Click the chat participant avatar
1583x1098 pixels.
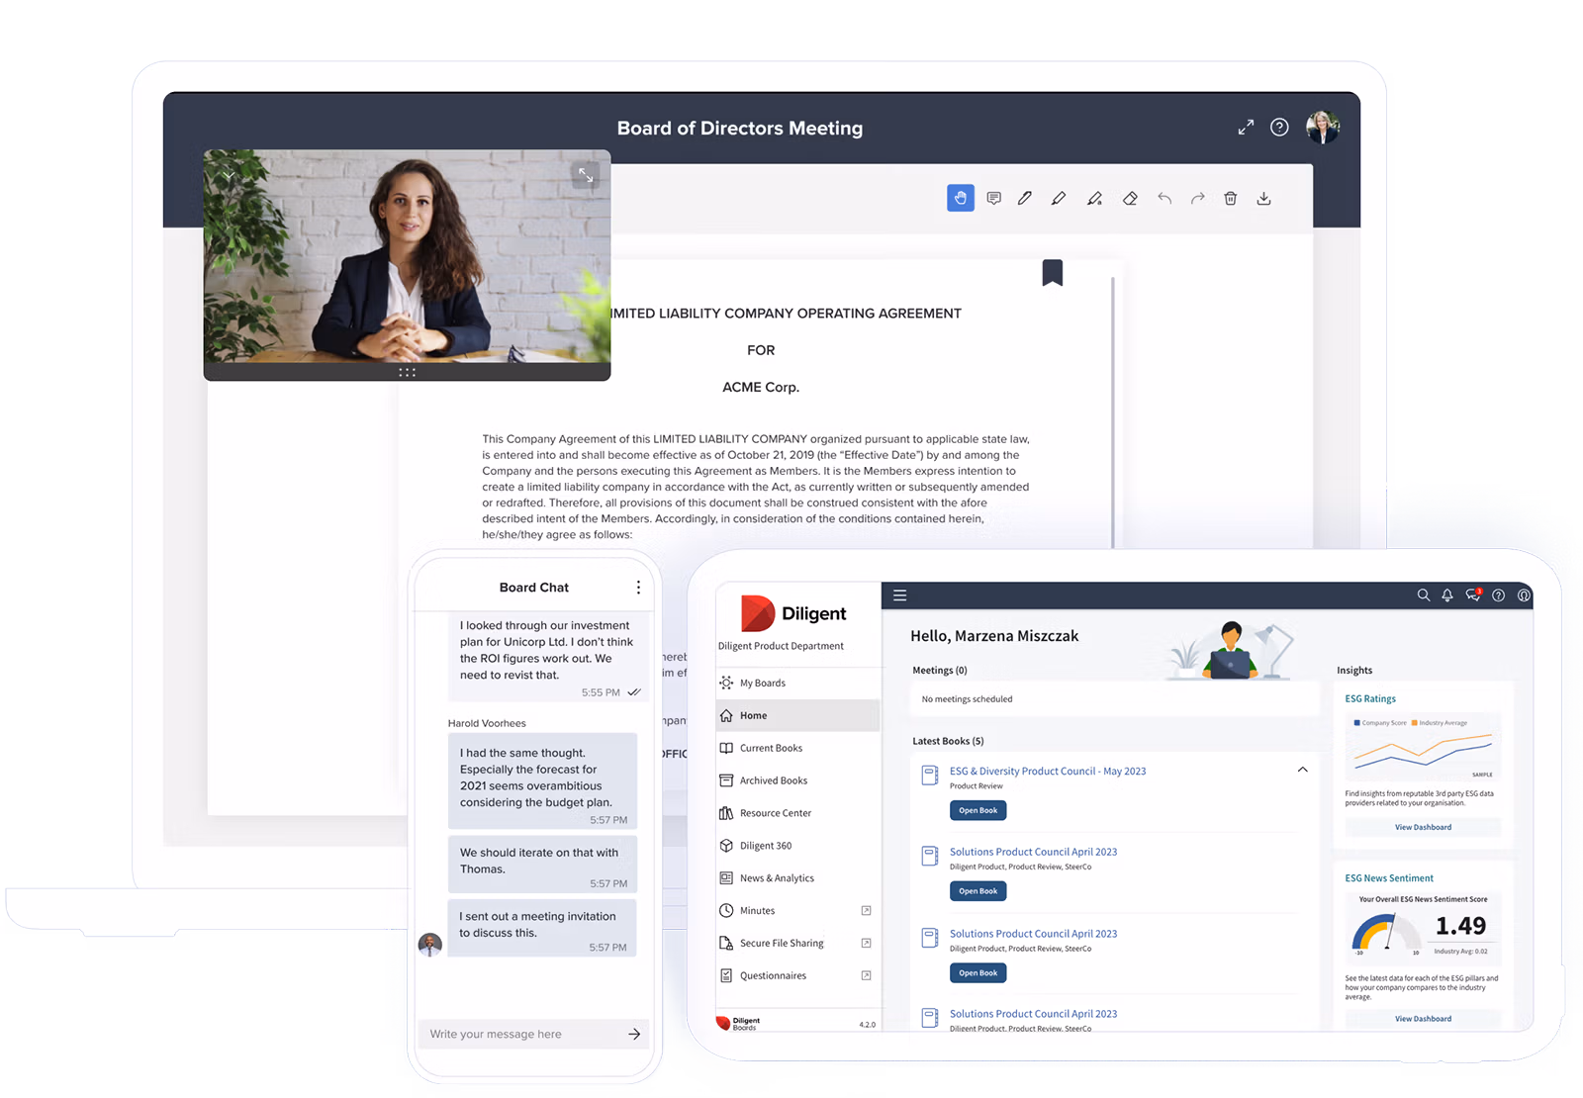click(429, 944)
